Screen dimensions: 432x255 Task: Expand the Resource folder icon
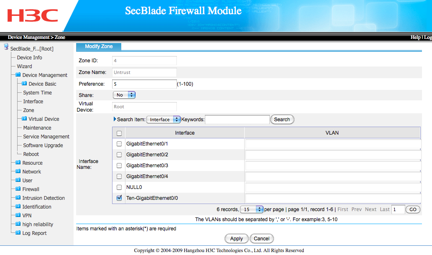click(18, 163)
